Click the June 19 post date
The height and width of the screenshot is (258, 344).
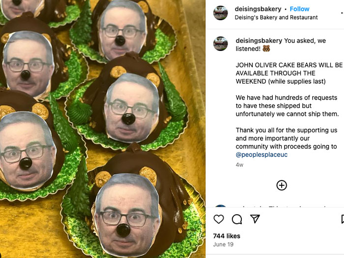(x=223, y=244)
